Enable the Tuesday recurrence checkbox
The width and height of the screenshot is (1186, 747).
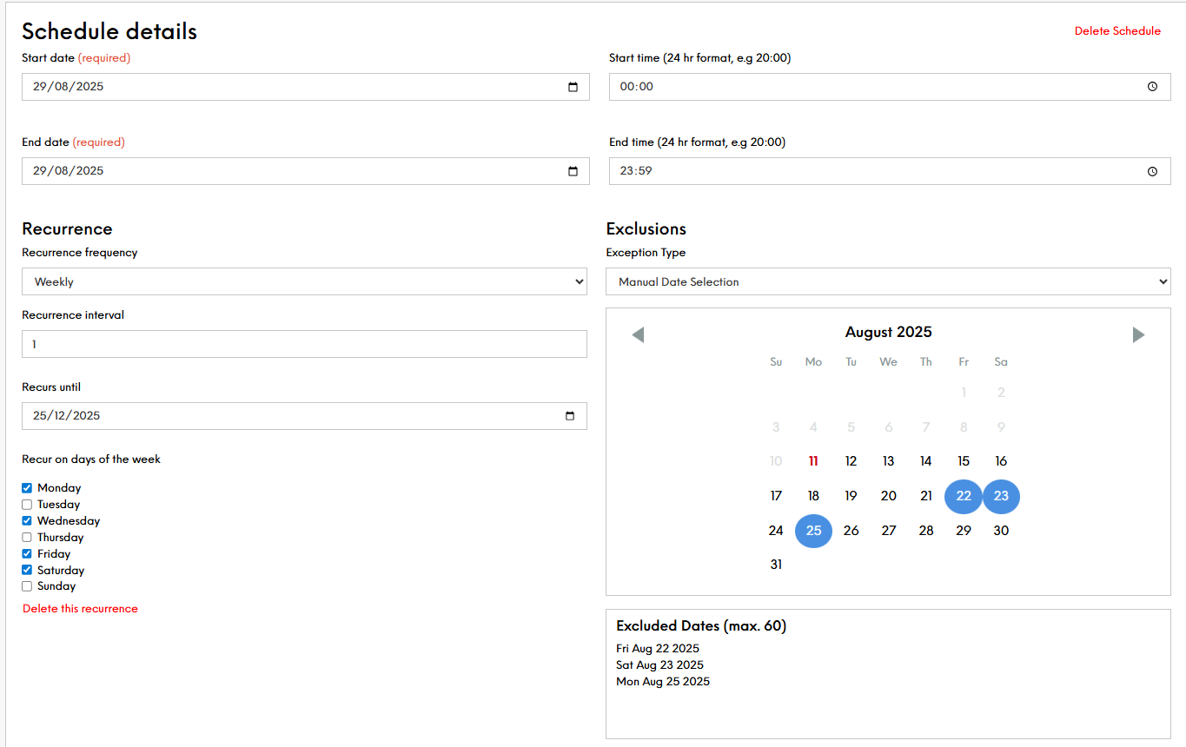point(27,505)
